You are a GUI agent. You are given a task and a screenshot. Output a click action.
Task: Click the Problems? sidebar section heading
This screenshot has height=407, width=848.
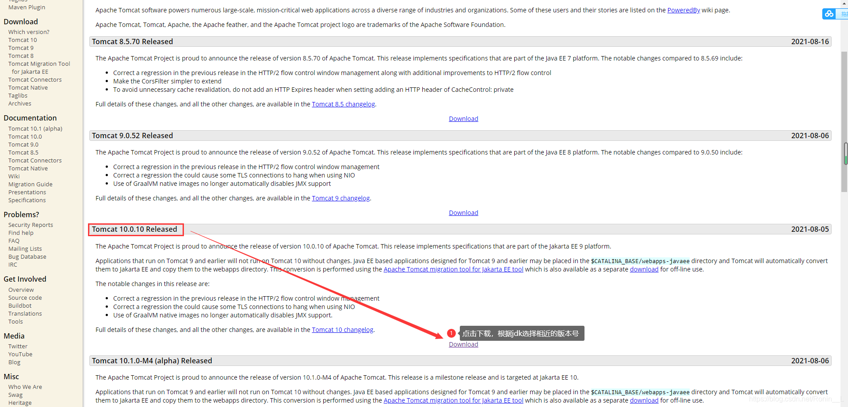pyautogui.click(x=21, y=215)
